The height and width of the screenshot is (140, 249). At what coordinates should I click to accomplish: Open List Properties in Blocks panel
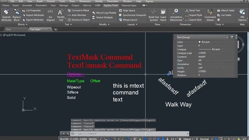(x=32, y=10)
